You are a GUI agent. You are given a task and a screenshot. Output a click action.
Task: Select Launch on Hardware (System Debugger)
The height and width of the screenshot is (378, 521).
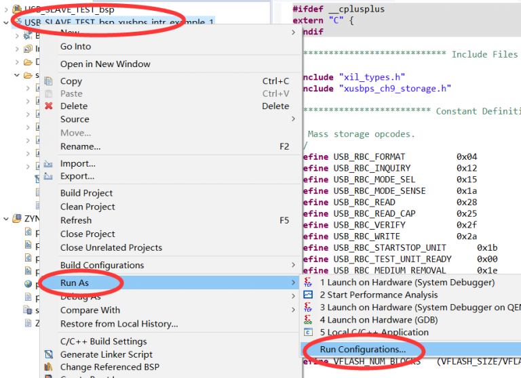pyautogui.click(x=407, y=282)
